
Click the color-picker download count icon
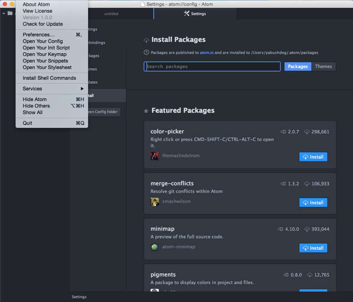(x=307, y=132)
